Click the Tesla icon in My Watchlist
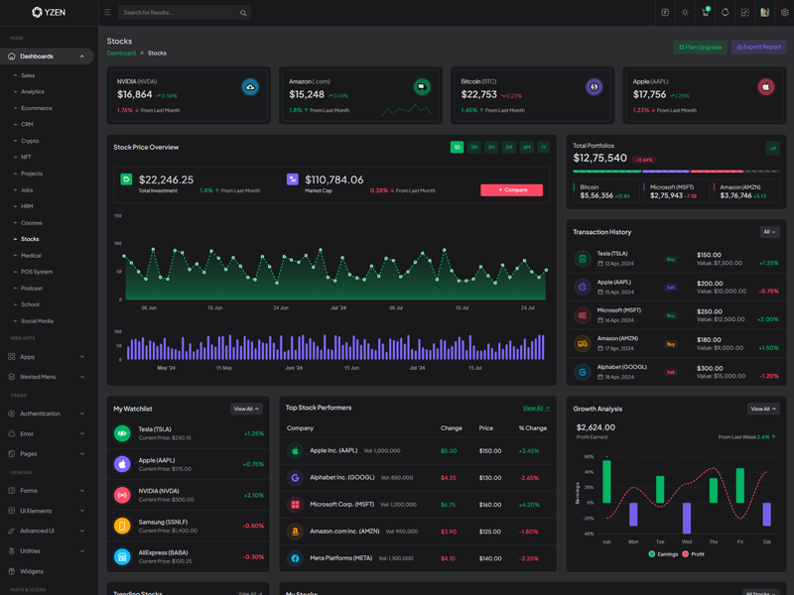Image resolution: width=794 pixels, height=595 pixels. pos(122,433)
